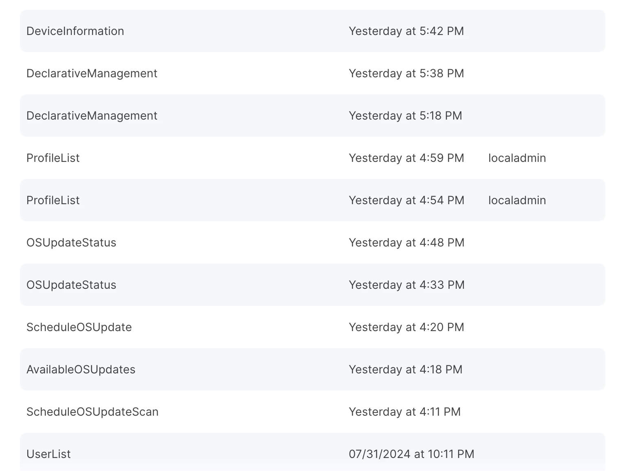Select ProfileList row from 4:59 PM
The image size is (624, 471).
pos(312,158)
